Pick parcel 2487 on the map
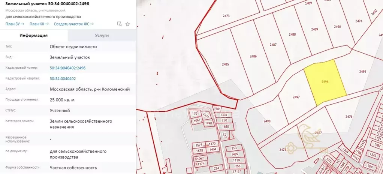 click(x=273, y=45)
